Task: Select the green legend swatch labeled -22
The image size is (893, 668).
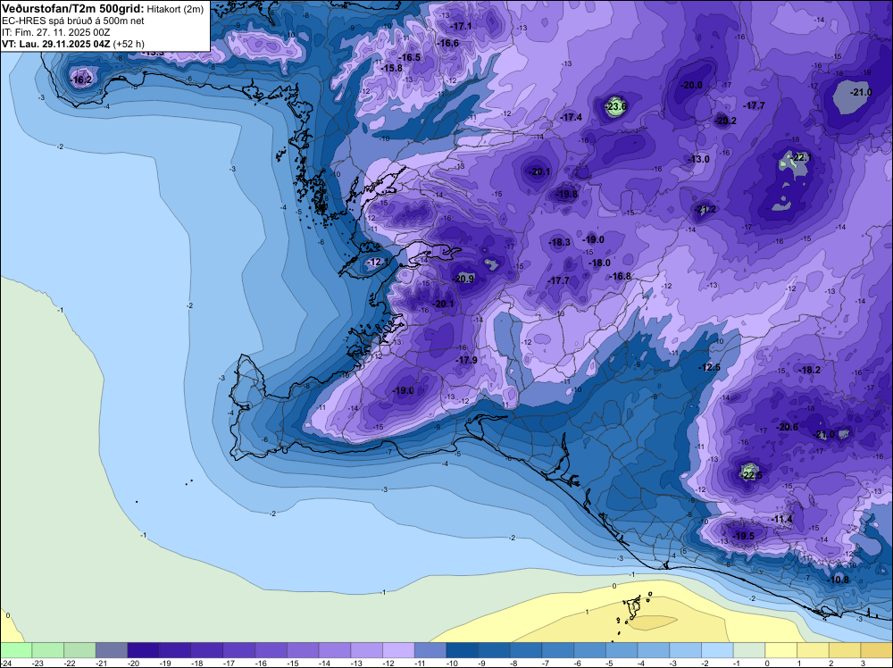Action: (x=79, y=650)
